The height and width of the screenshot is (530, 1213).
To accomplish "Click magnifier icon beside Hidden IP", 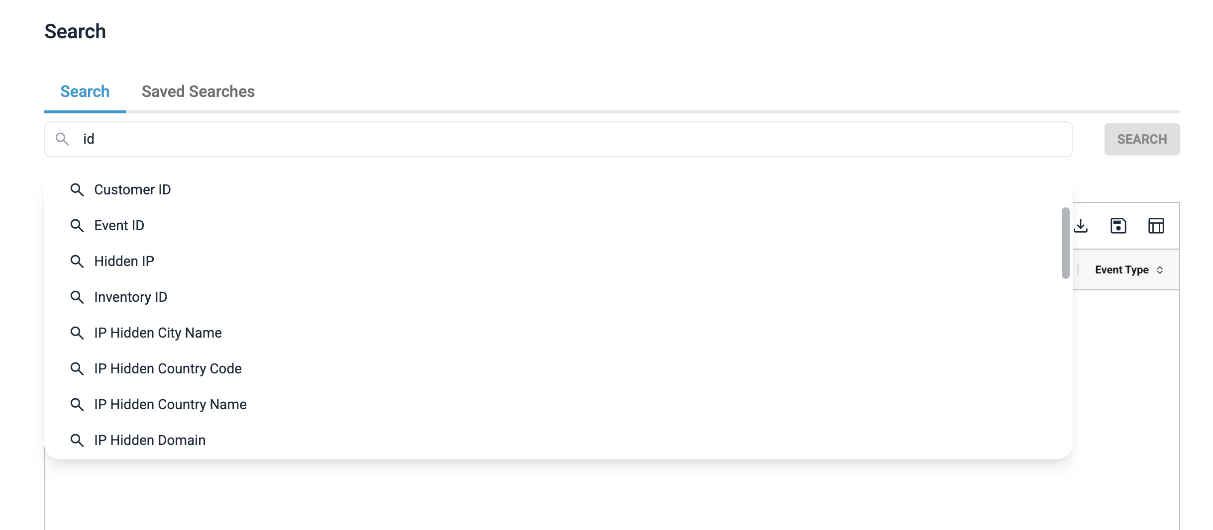I will [x=77, y=262].
